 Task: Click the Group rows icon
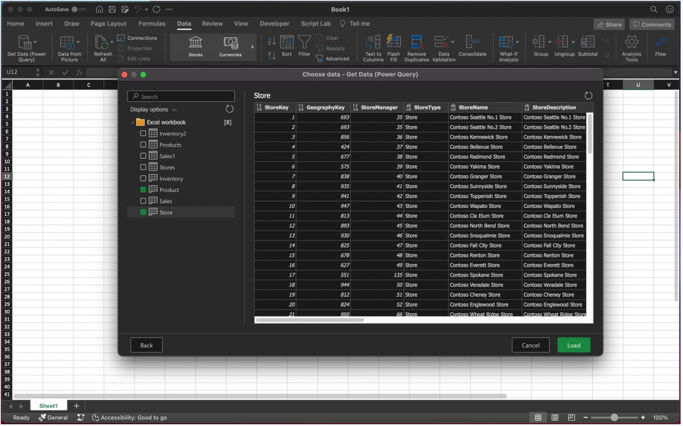coord(538,42)
